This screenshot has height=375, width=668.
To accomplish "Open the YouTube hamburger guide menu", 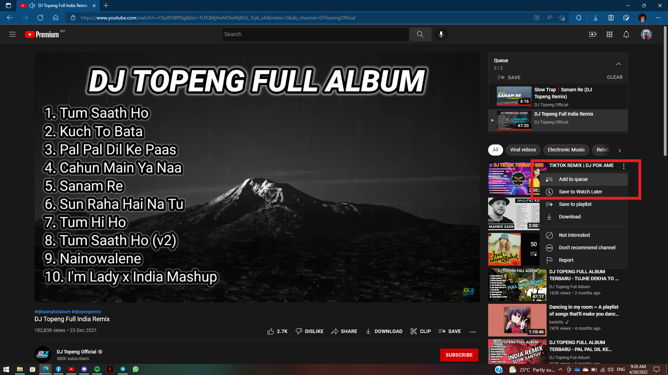I will (x=13, y=34).
